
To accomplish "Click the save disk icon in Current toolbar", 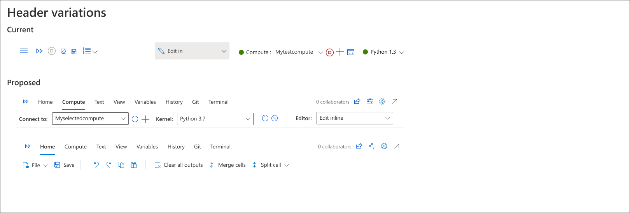I will [74, 51].
